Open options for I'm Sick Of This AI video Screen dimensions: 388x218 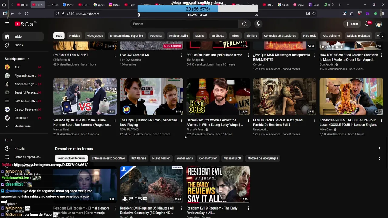tap(115, 55)
